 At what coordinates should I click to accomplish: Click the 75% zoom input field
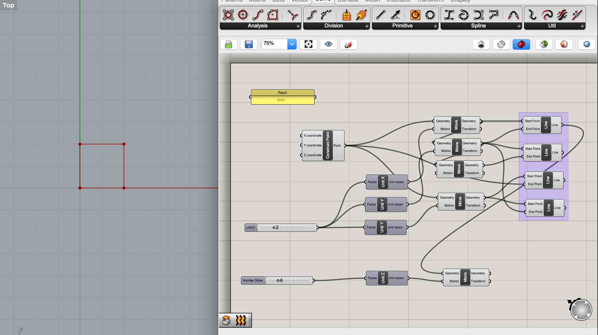275,44
